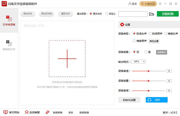The width and height of the screenshot is (180, 116).
Task: Start conversion with 开始转换 button
Action: click(168, 14)
